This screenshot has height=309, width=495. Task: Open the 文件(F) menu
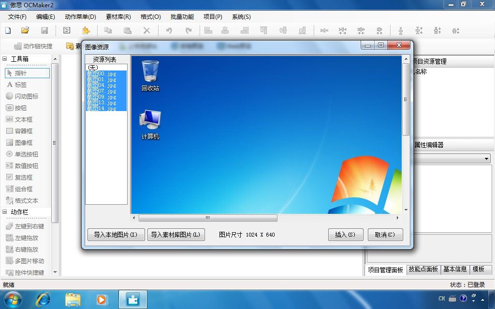pyautogui.click(x=17, y=17)
